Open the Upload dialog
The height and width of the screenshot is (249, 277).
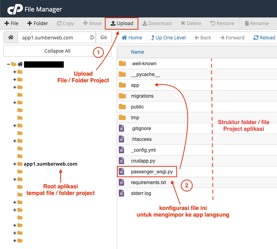coord(122,23)
